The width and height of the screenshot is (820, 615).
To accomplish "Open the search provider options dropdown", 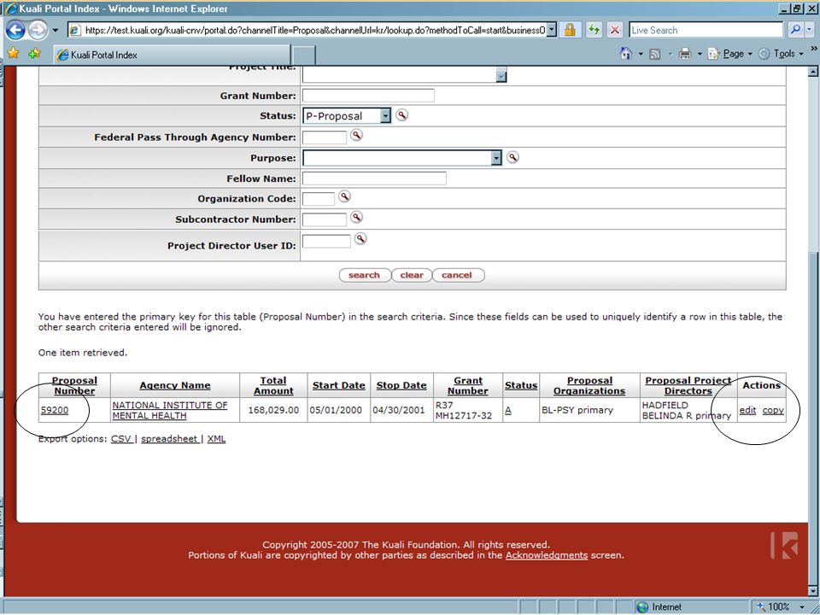I will (x=809, y=31).
